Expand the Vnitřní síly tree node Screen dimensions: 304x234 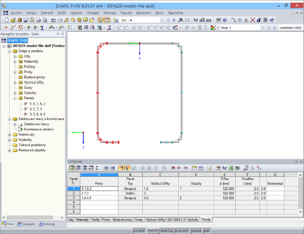(x=9, y=135)
